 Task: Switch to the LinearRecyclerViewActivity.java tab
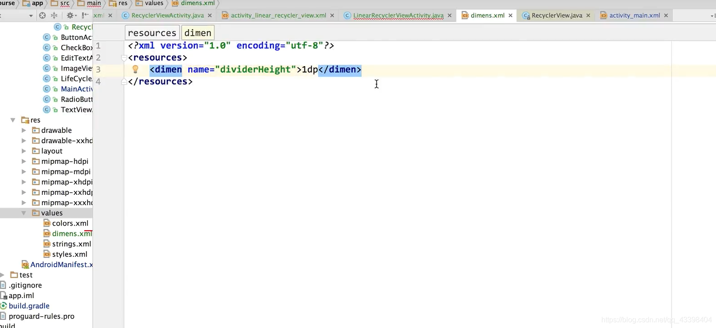click(398, 15)
